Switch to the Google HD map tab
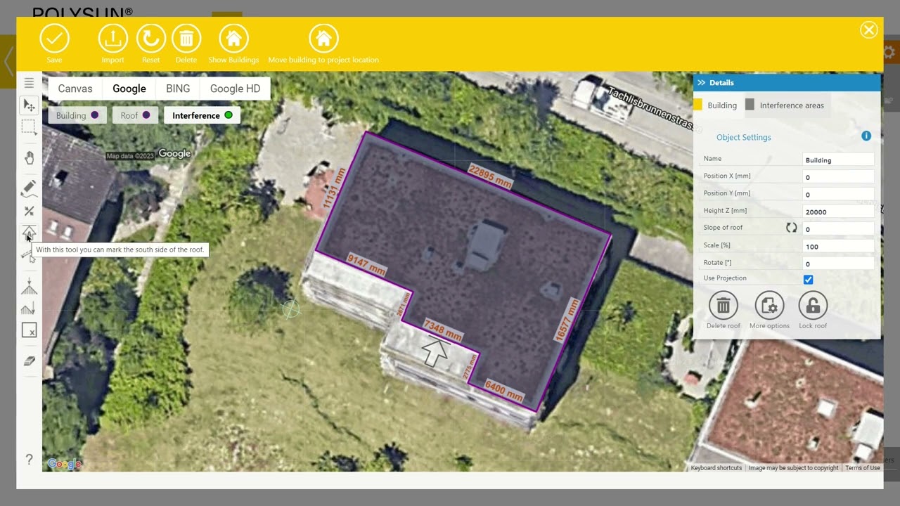 (x=235, y=89)
